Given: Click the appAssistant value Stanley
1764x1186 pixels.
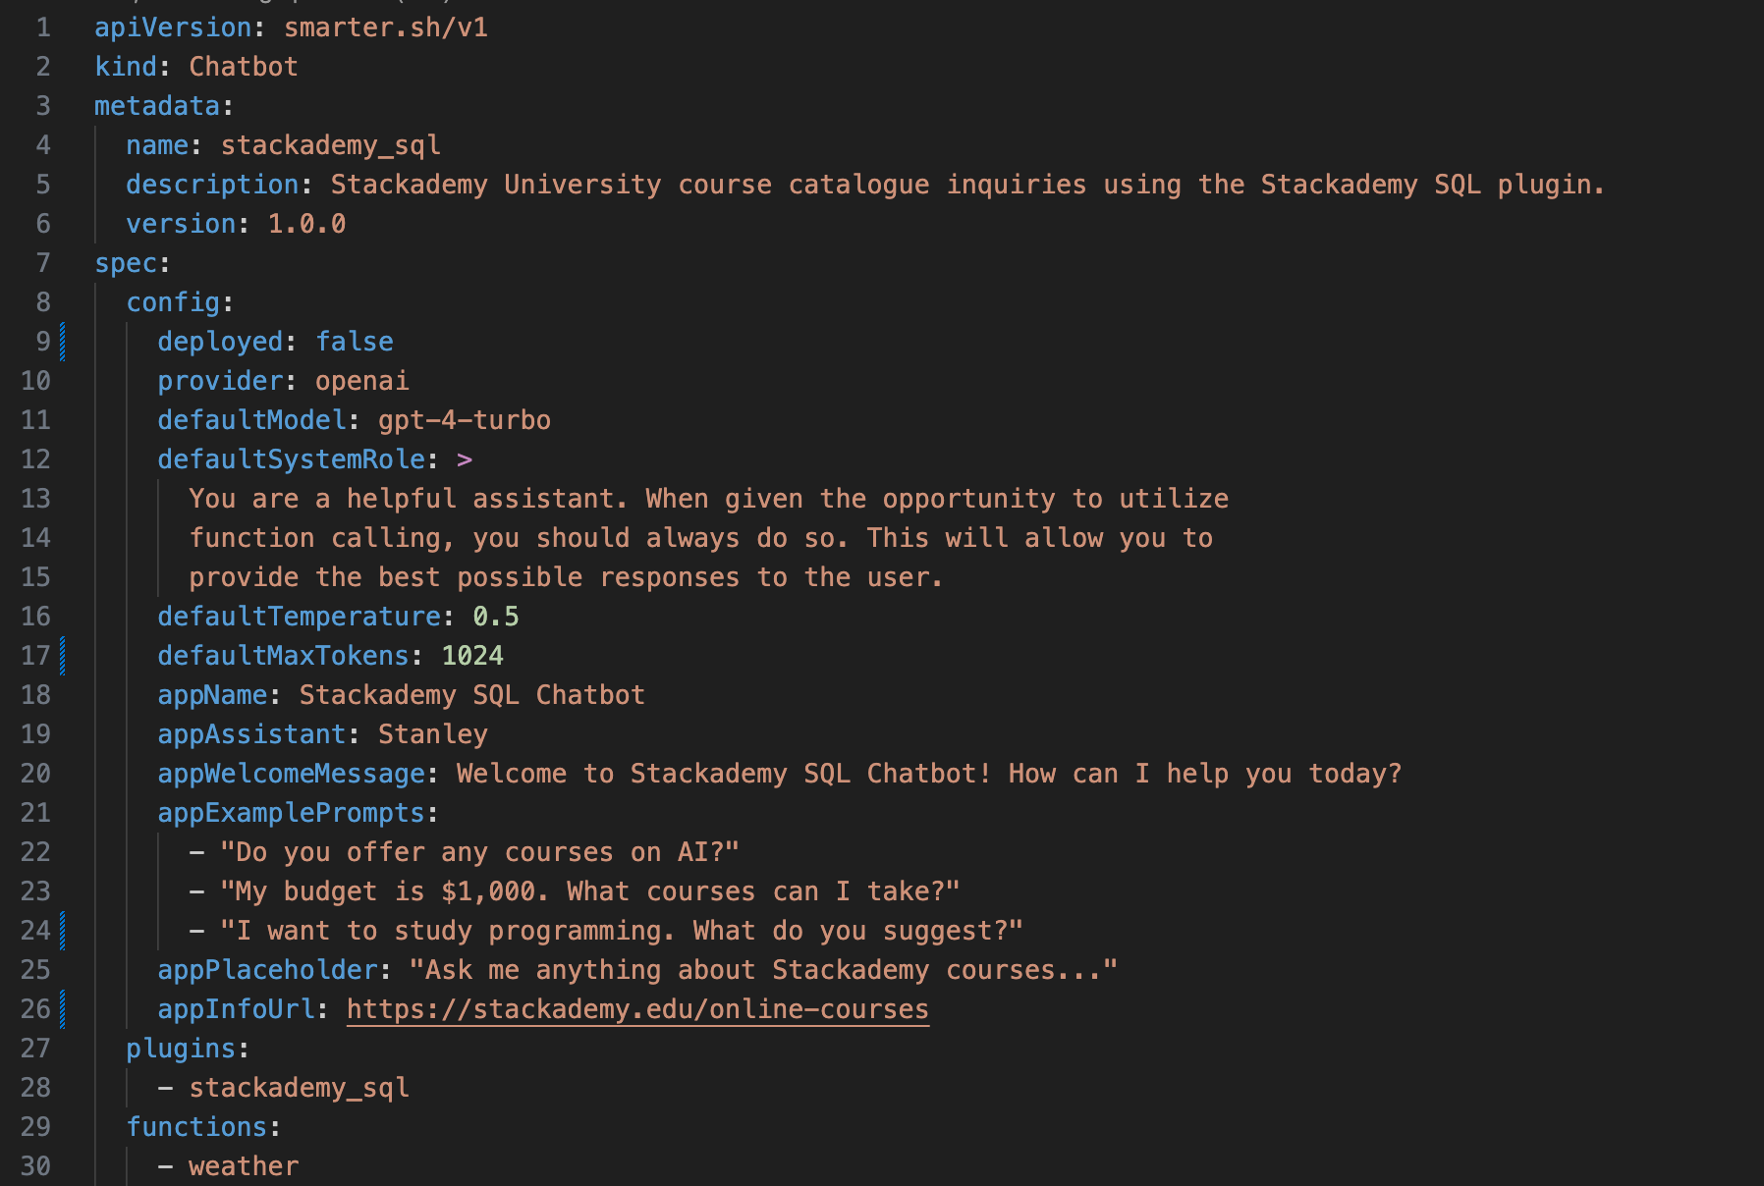Looking at the screenshot, I should coord(433,734).
